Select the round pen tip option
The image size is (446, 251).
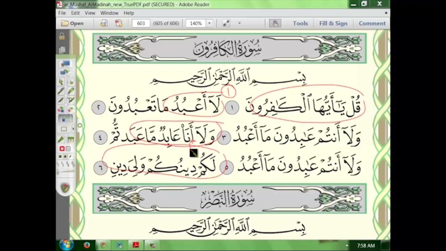pyautogui.click(x=65, y=157)
